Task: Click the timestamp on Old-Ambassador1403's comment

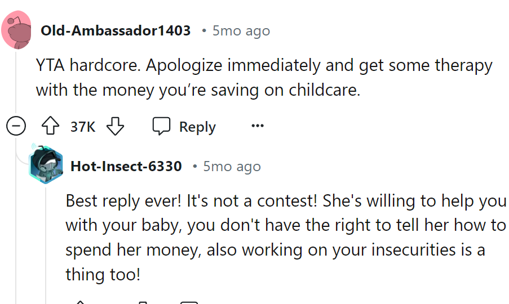Action: [x=241, y=30]
